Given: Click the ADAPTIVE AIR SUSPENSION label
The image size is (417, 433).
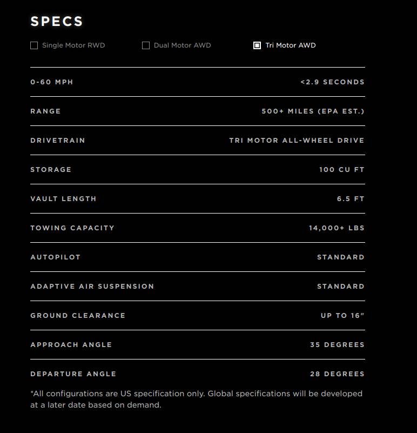Looking at the screenshot, I should 92,287.
